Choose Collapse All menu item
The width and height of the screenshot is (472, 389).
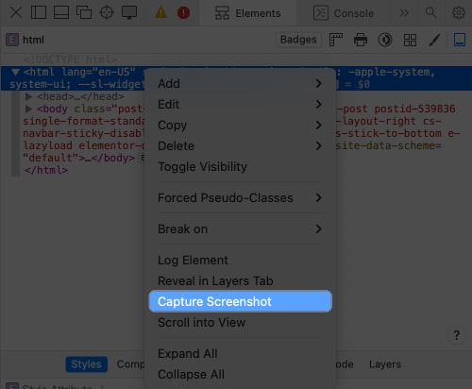[240, 374]
